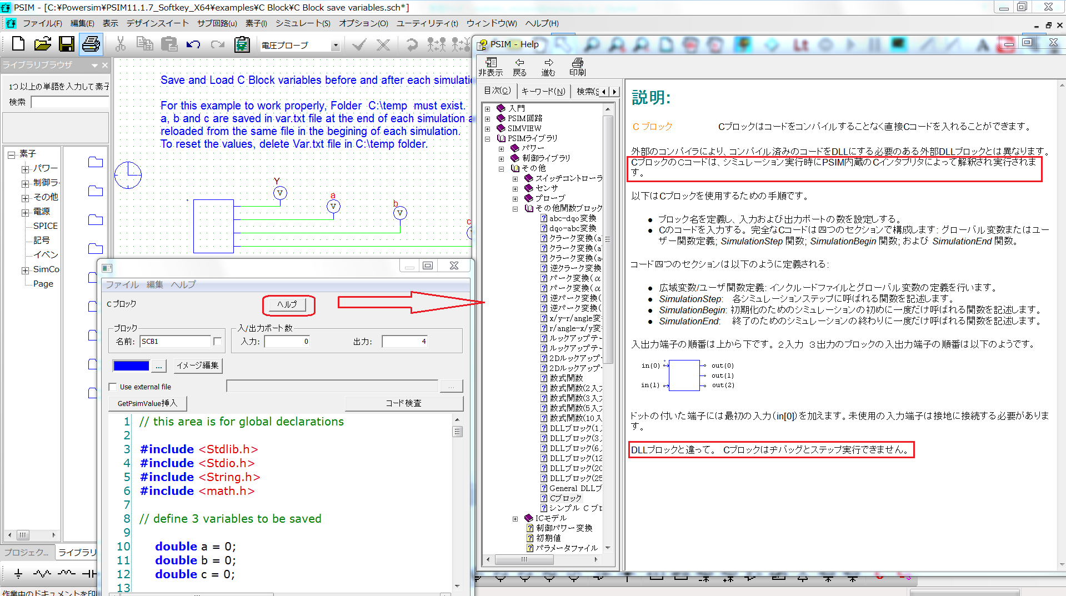
Task: Collapse the PSIMライブラリ node in the help tree
Action: point(488,138)
